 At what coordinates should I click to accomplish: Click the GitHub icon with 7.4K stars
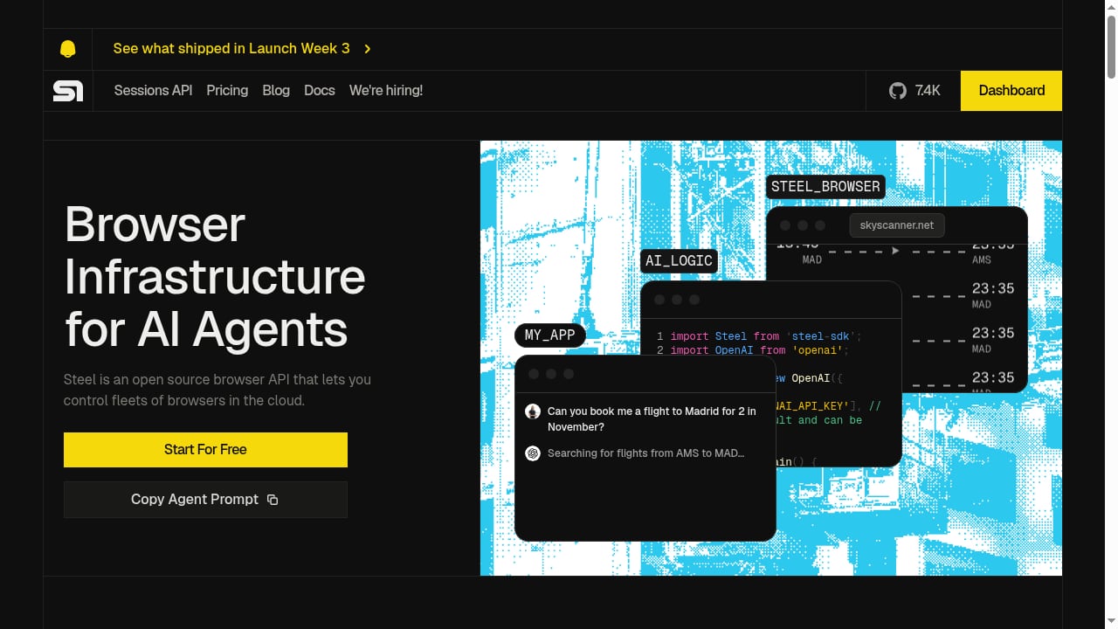[898, 91]
